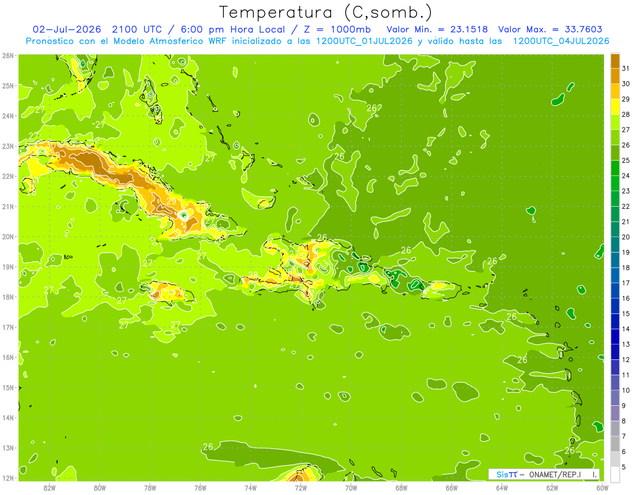Click the 20N latitude axis label
This screenshot has height=495, width=640.
pos(7,237)
